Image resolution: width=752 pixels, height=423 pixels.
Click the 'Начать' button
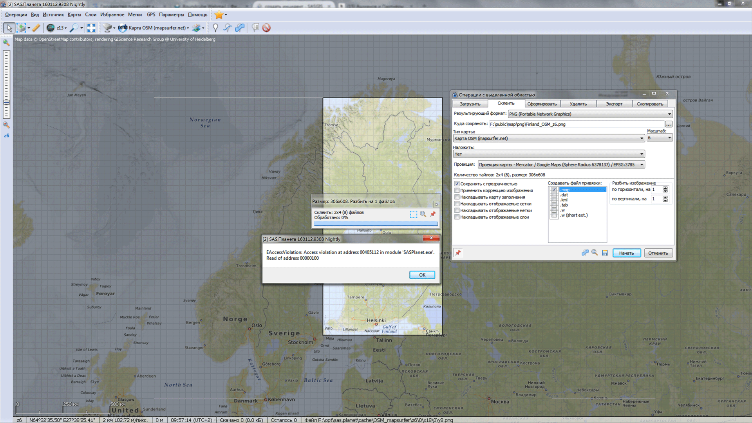pos(626,253)
